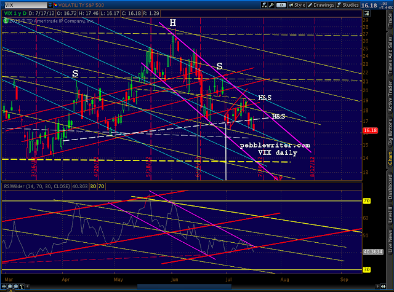Screen dimensions: 394x292
Task: Click the VIX symbol input field
Action: (x=25, y=5)
